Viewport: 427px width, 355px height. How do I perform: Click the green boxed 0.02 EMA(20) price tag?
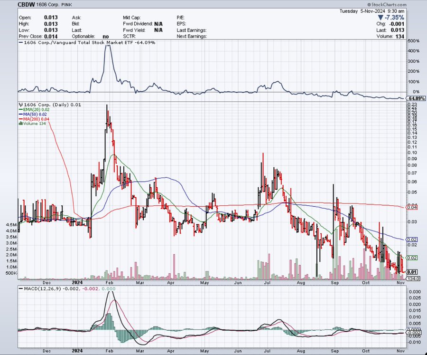click(412, 258)
